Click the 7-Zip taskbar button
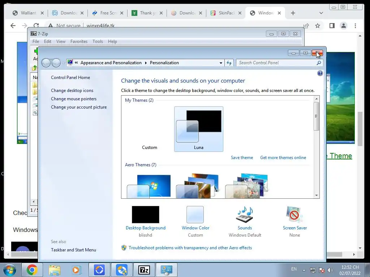The height and width of the screenshot is (277, 370). (x=144, y=270)
